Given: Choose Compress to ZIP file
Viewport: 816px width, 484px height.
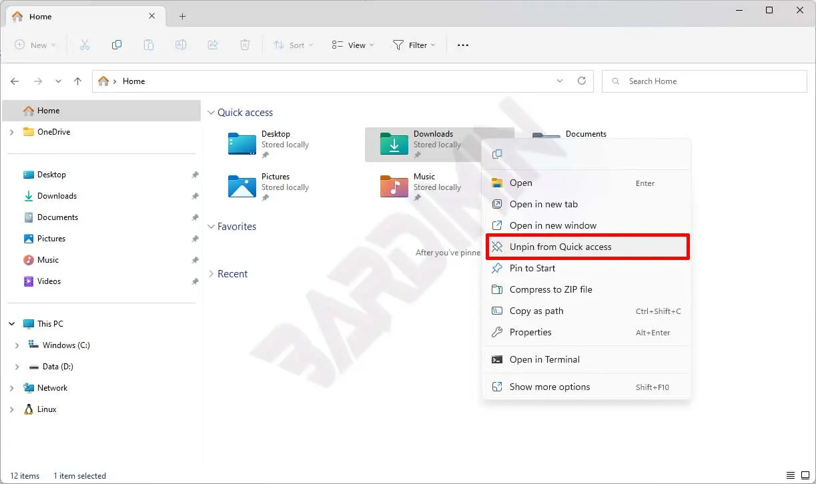Looking at the screenshot, I should [550, 289].
